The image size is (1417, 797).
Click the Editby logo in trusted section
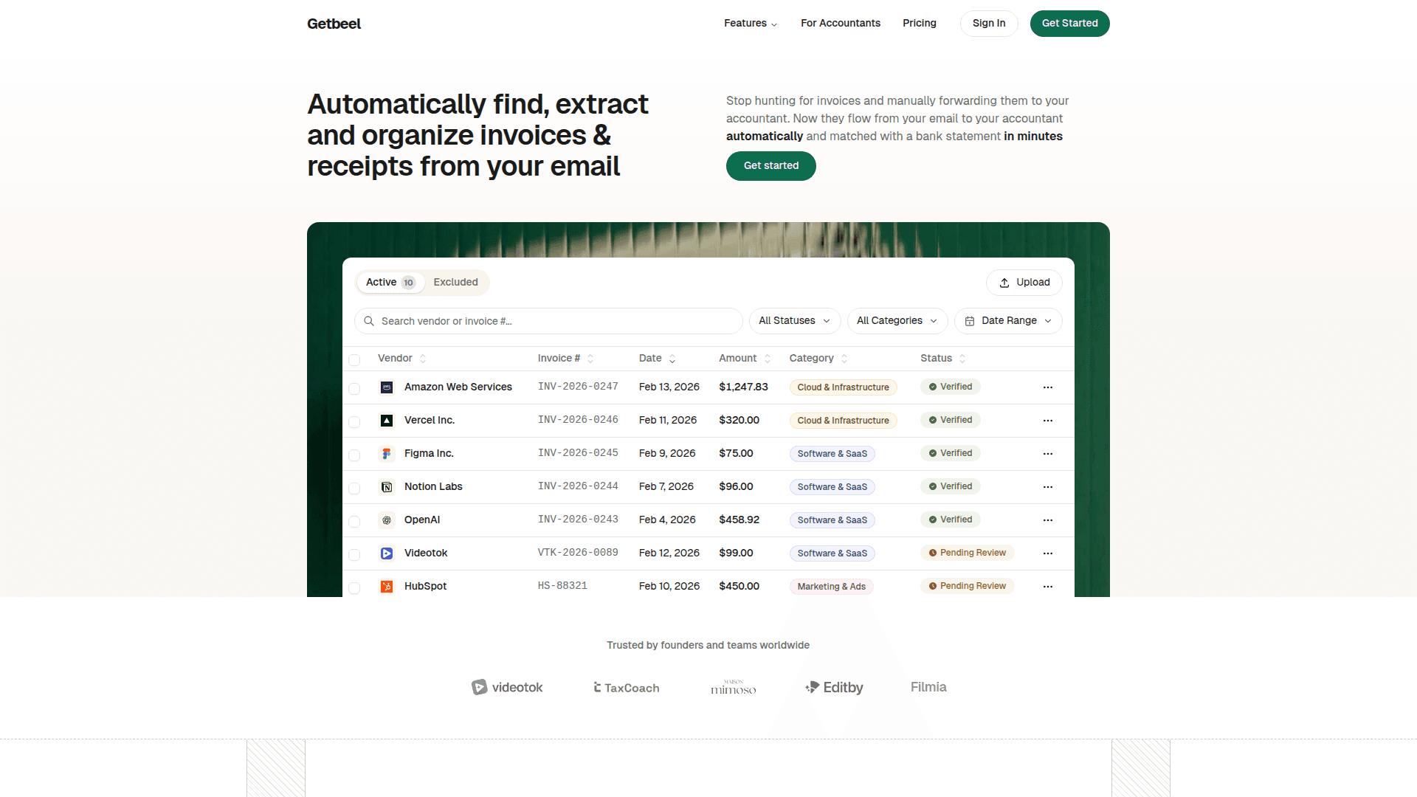tap(834, 688)
